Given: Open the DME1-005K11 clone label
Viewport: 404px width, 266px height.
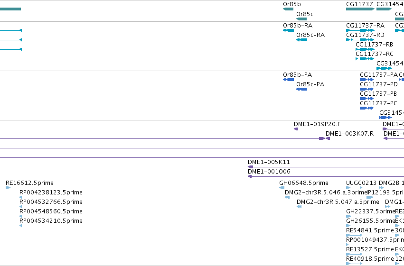Looking at the screenshot, I should coord(269,162).
